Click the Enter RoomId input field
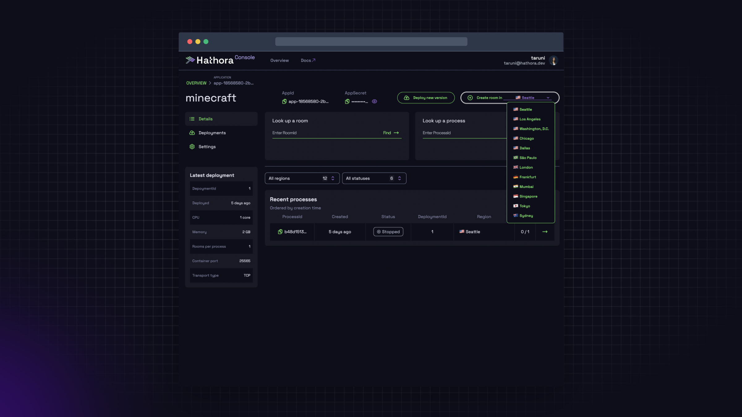 [x=326, y=133]
